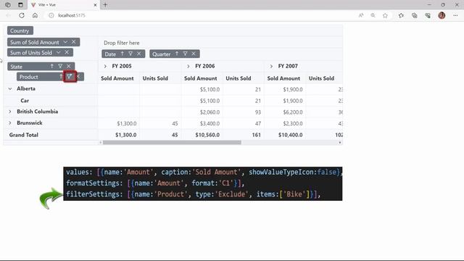The width and height of the screenshot is (464, 261).
Task: Click the Units Sold value 161
Action: coord(257,135)
